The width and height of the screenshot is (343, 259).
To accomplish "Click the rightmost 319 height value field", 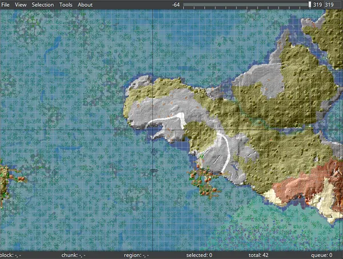I will pyautogui.click(x=329, y=5).
